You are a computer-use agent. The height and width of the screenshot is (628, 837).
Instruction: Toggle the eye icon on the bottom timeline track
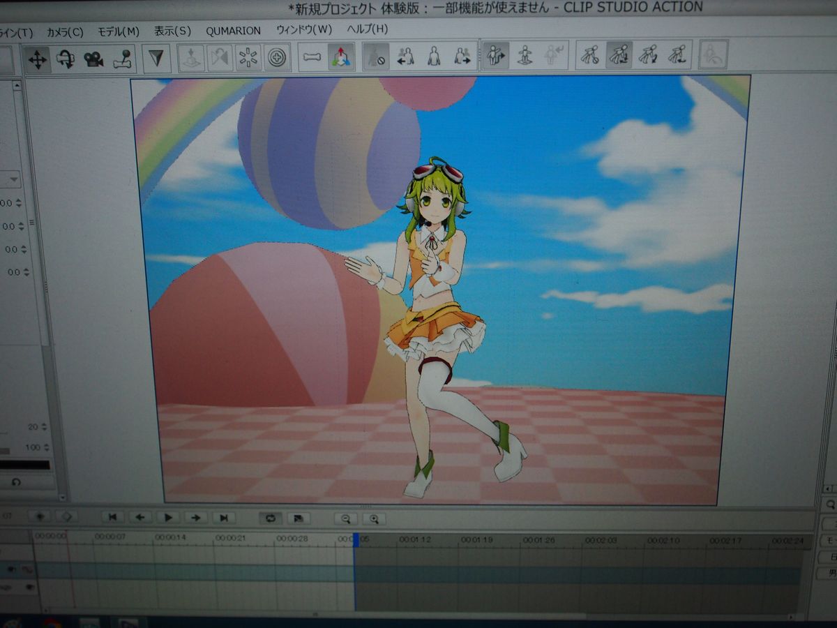29,588
